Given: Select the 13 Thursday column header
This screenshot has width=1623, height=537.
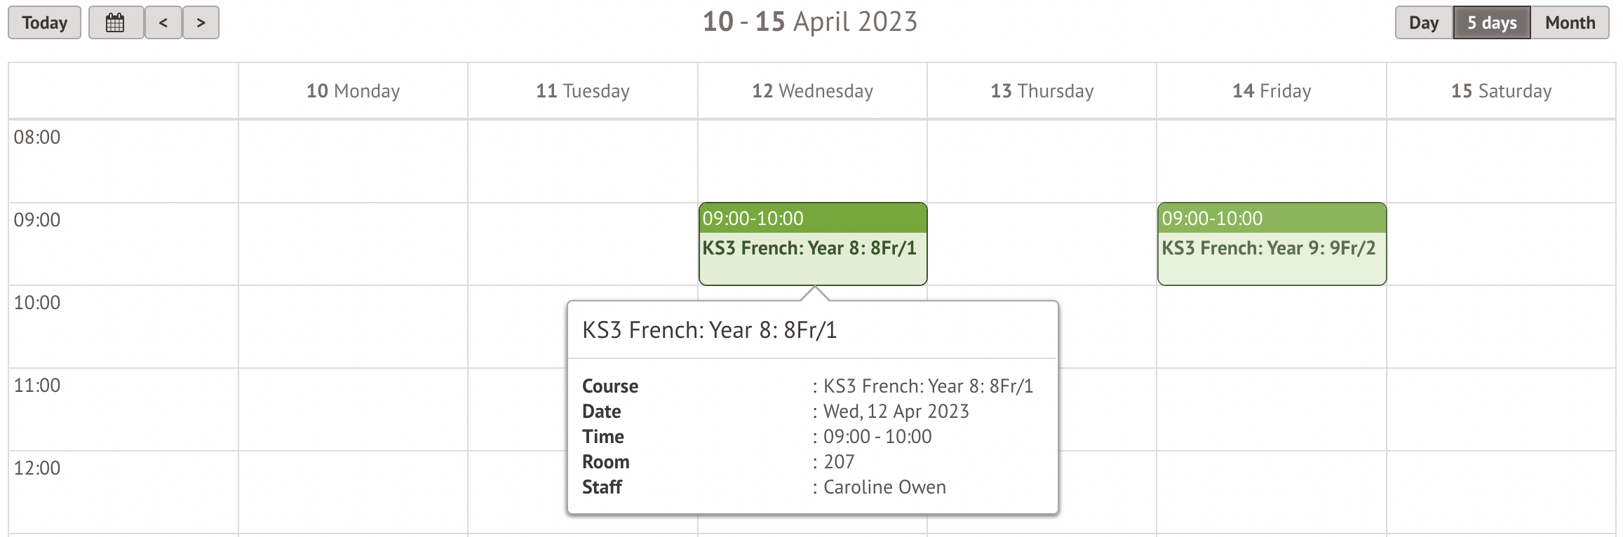Looking at the screenshot, I should (x=1042, y=91).
